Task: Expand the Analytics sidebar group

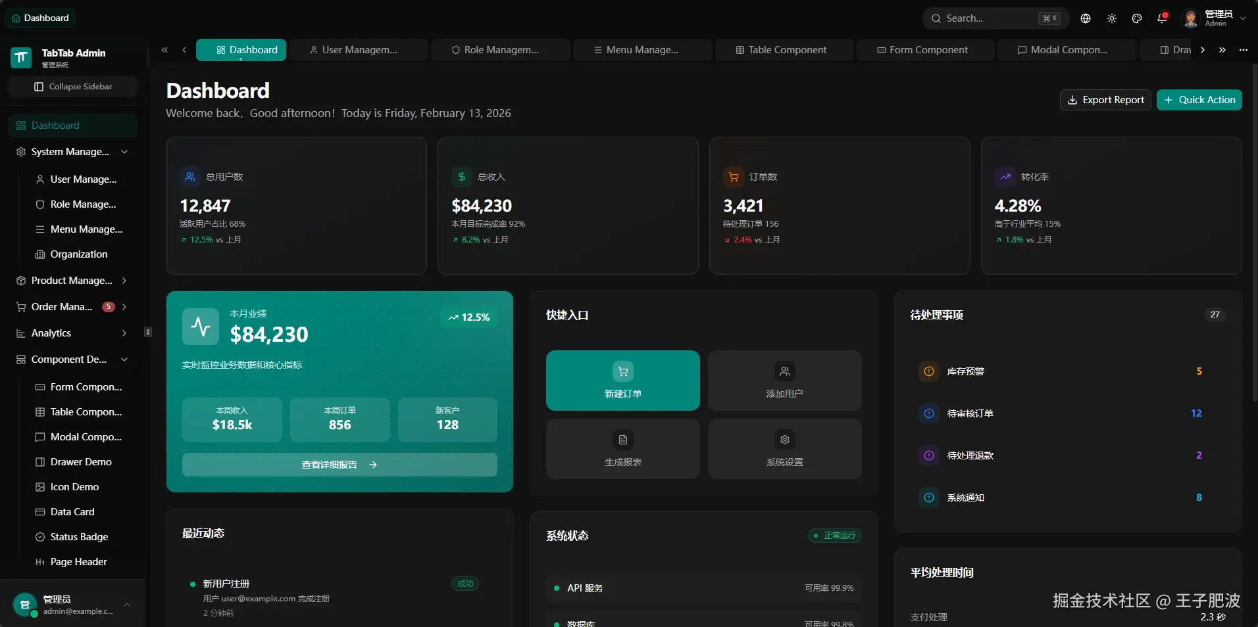Action: coord(72,333)
